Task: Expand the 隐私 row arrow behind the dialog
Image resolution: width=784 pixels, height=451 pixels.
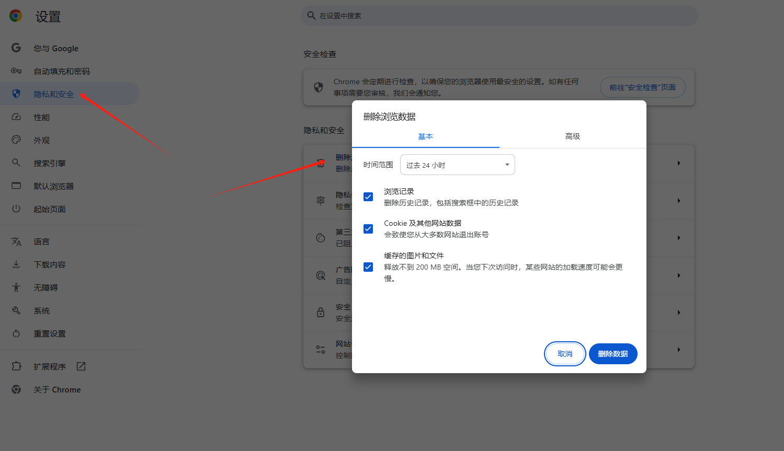Action: point(679,201)
